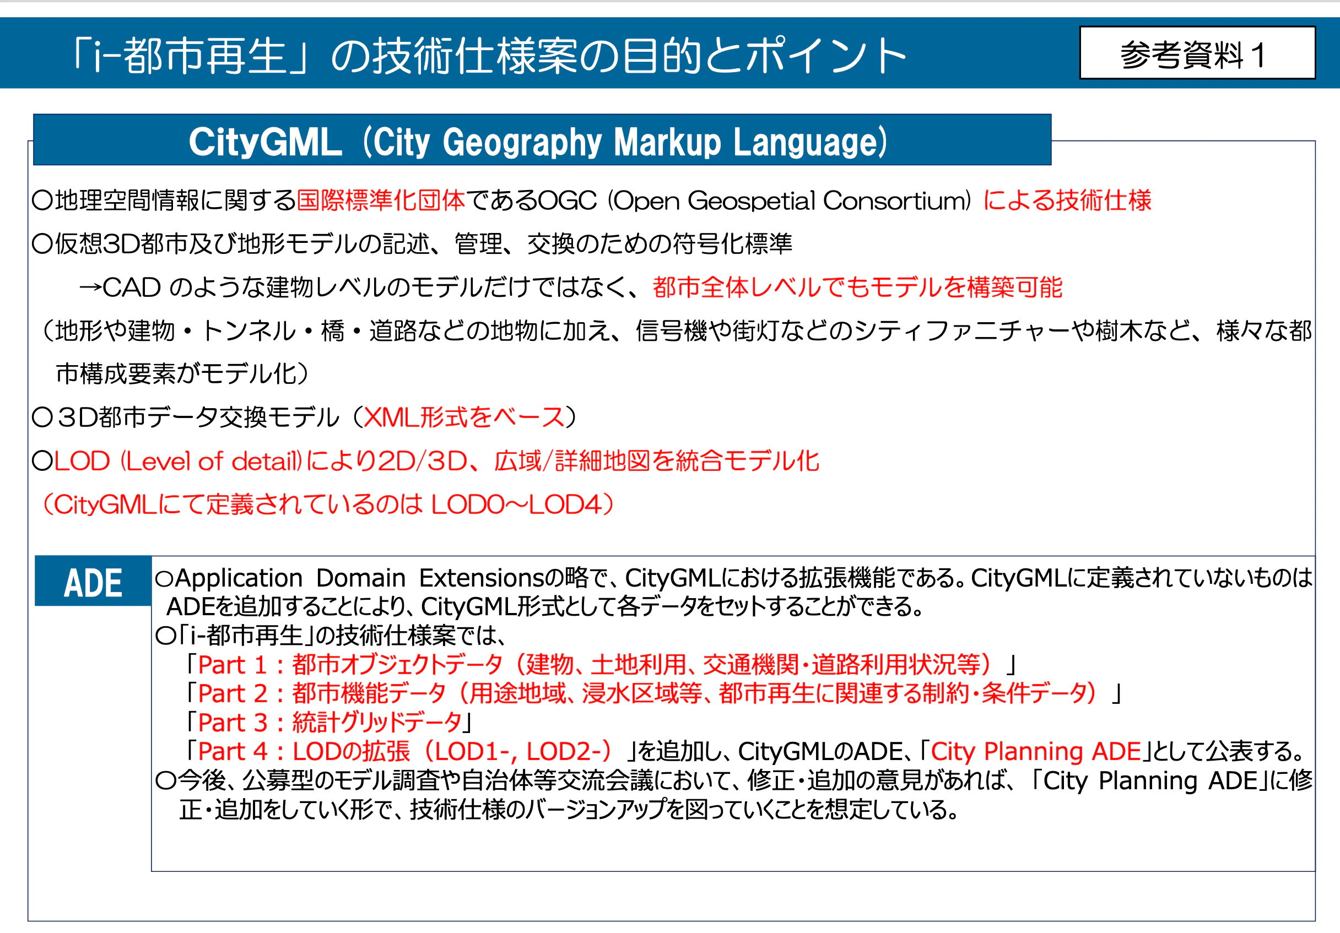The height and width of the screenshot is (933, 1340).
Task: Click the red text Part 4：LODの拡張
Action: click(x=406, y=752)
